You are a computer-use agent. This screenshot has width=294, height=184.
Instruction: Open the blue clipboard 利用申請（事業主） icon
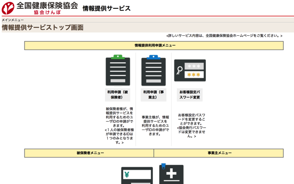[153, 70]
